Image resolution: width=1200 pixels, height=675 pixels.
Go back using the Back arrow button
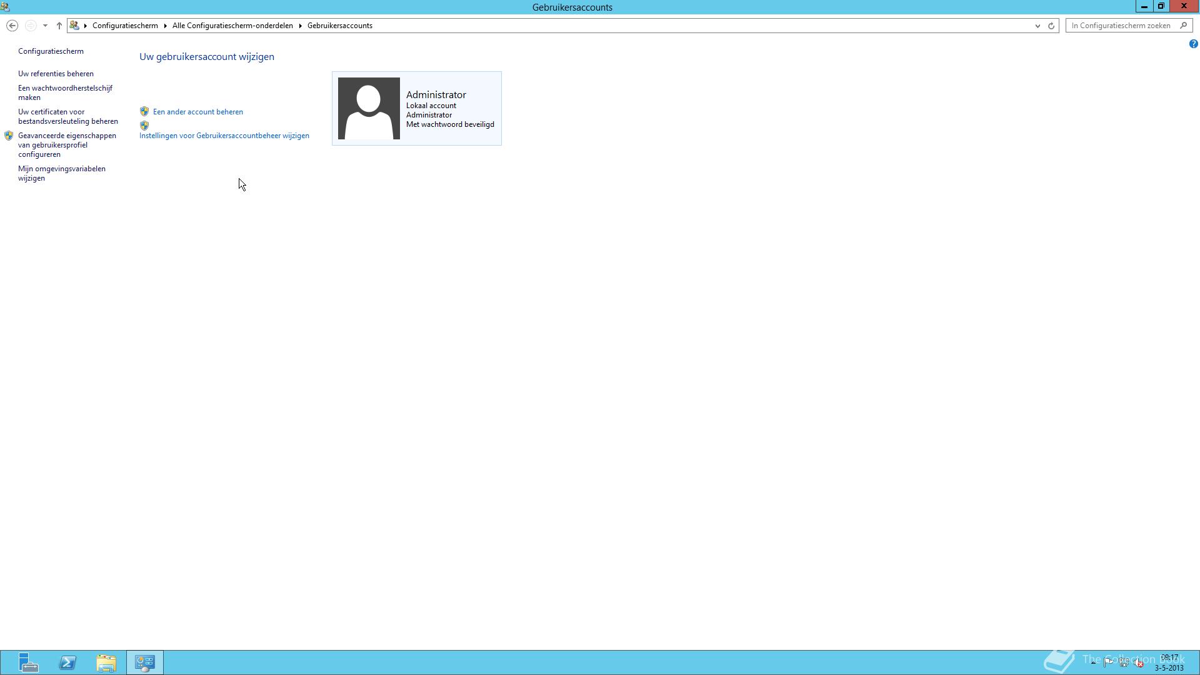[x=12, y=26]
